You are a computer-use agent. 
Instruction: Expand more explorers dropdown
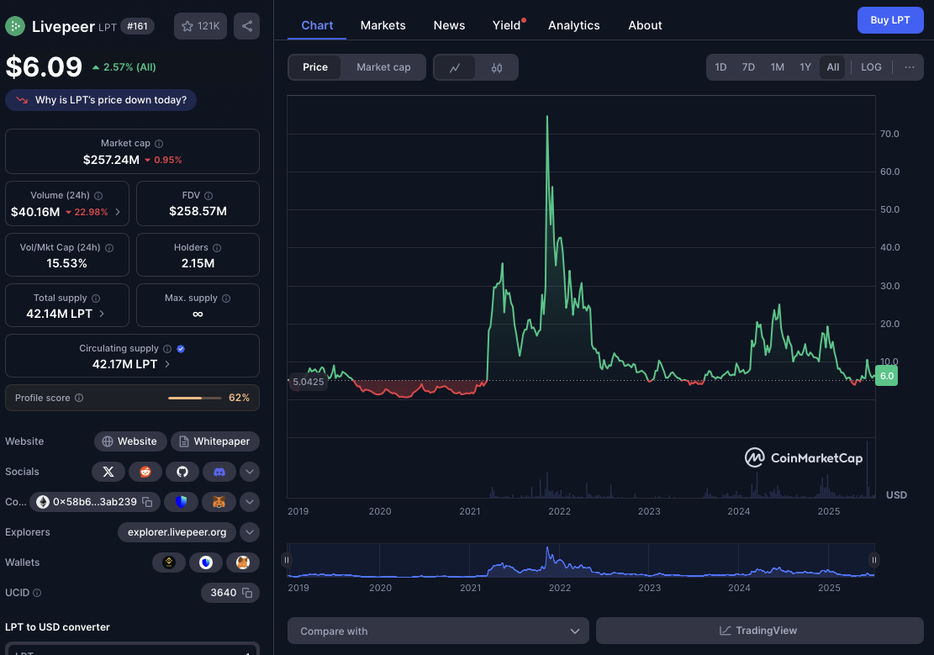pyautogui.click(x=250, y=532)
